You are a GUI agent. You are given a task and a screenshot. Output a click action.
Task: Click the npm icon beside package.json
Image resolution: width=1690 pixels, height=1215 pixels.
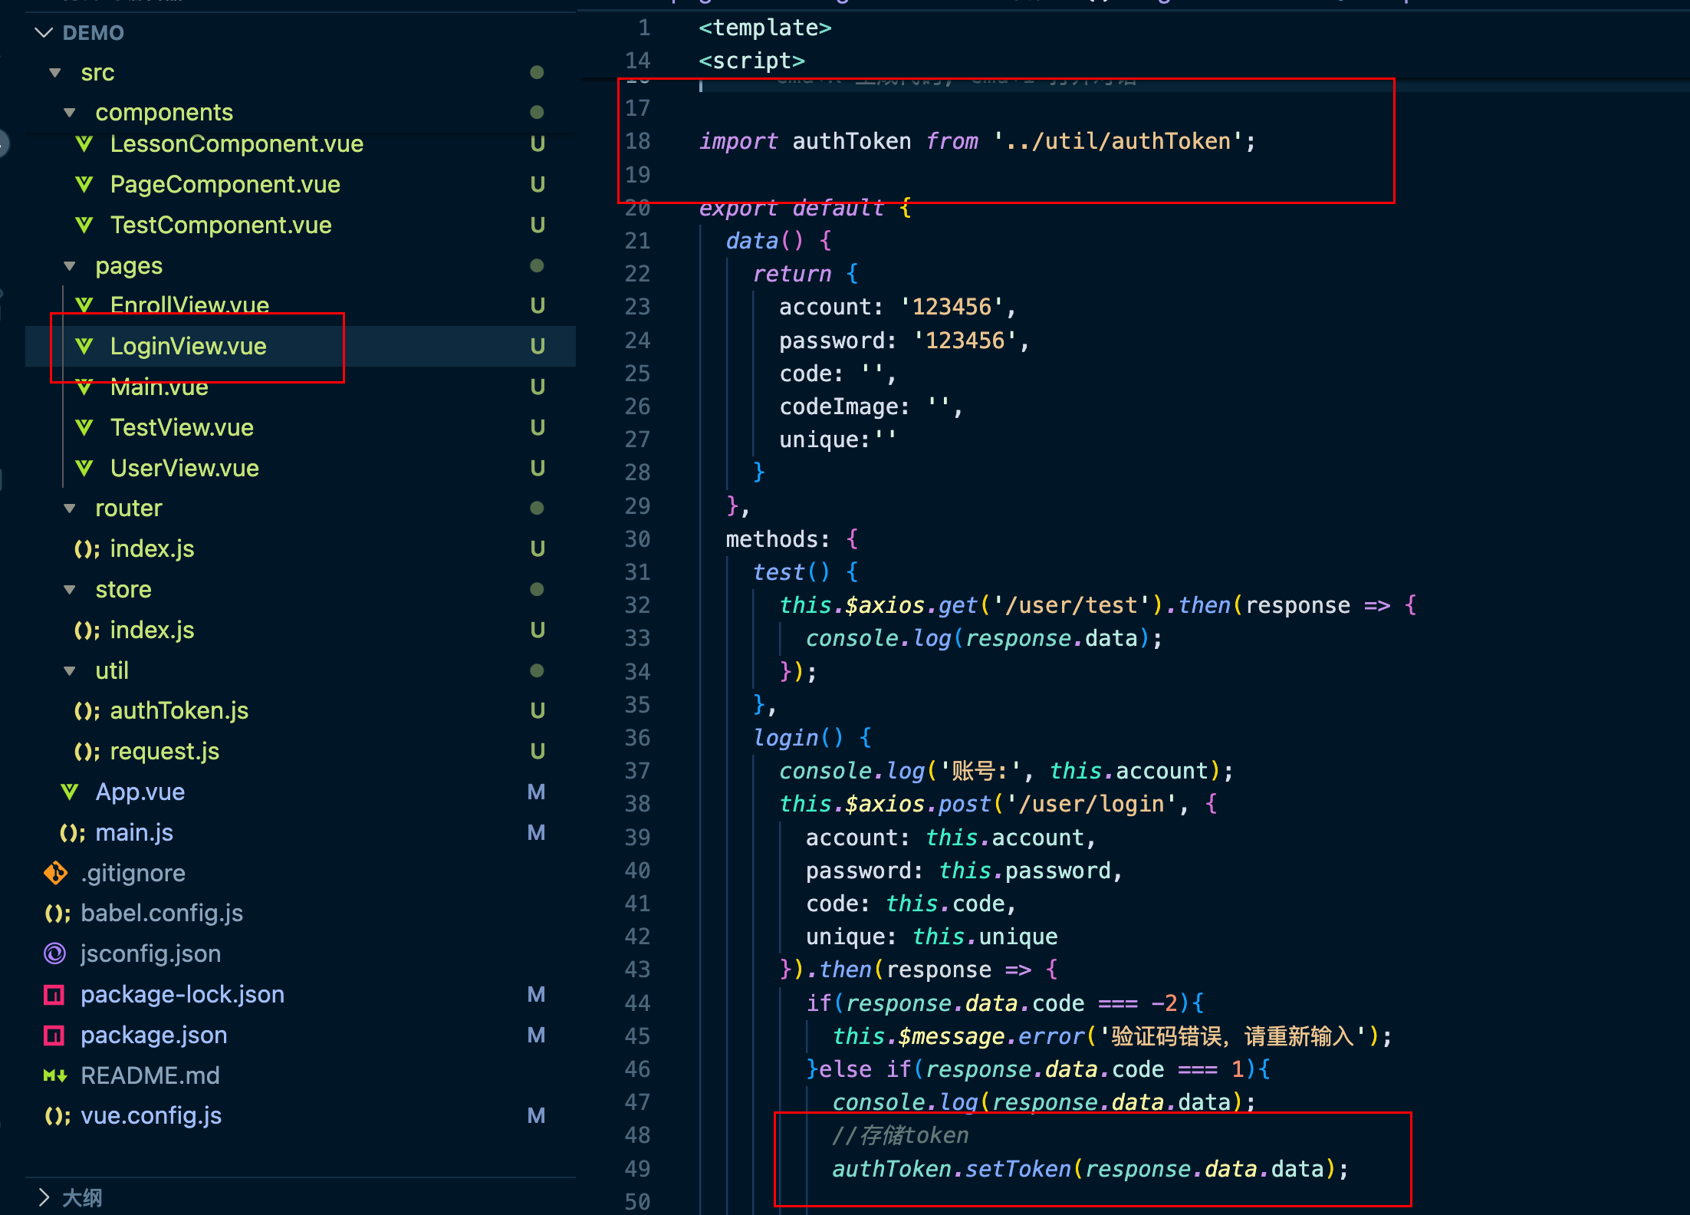pos(54,1036)
